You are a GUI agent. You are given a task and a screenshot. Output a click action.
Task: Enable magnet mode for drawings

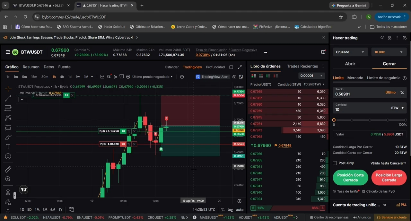point(8,192)
